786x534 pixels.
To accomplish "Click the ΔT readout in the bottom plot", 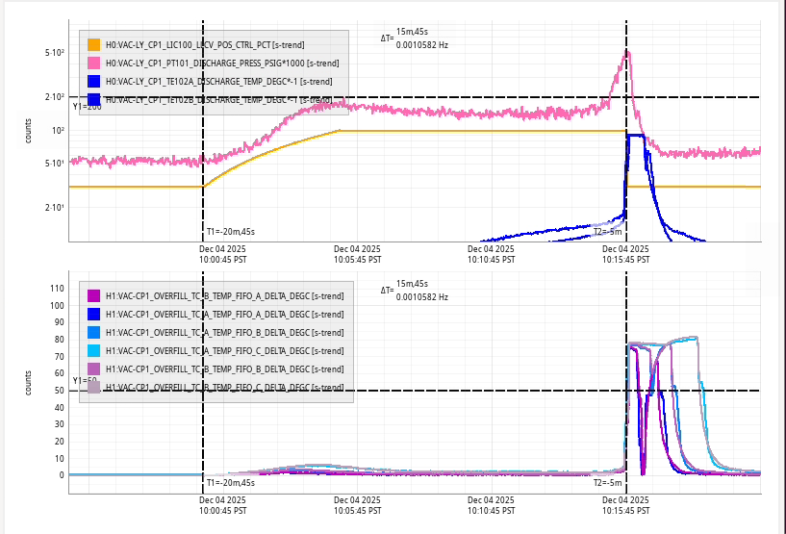I will tap(415, 291).
